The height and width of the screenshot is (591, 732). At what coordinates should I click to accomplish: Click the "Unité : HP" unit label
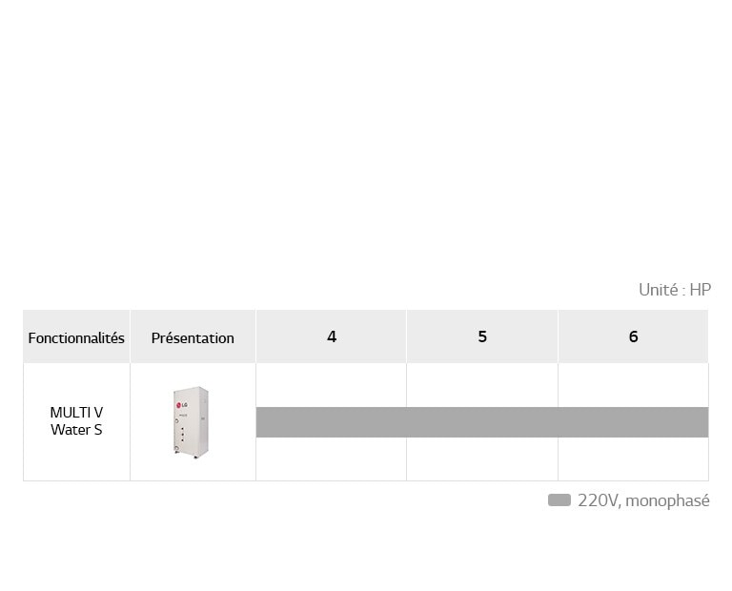coord(674,290)
